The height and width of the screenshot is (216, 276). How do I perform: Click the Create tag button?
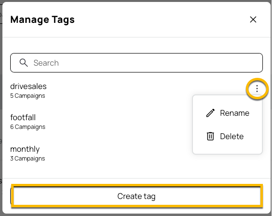137,196
